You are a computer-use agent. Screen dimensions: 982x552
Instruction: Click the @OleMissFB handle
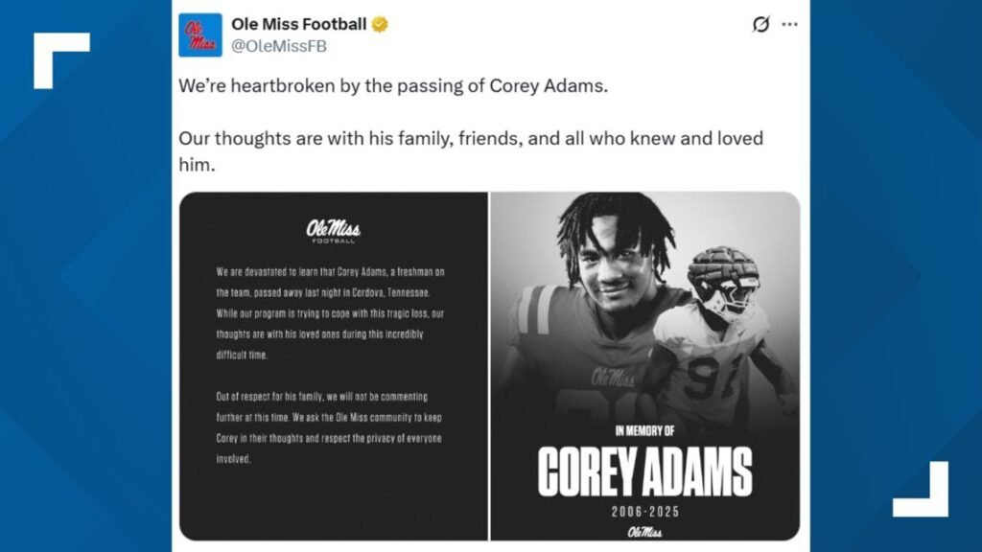279,46
